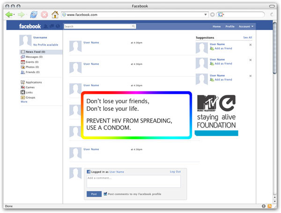The image size is (281, 213).
Task: Click the RSS feed icon in status bar
Action: 270,206
